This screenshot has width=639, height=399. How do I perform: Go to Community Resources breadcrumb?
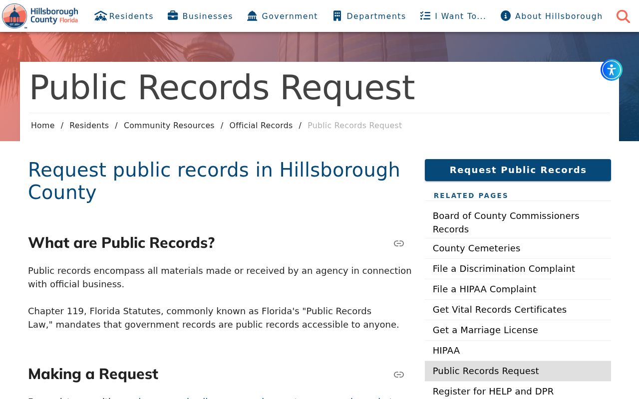[x=169, y=126]
